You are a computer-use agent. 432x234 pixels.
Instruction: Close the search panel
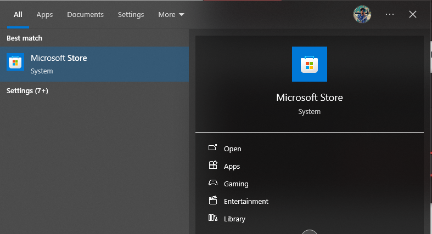coord(413,15)
